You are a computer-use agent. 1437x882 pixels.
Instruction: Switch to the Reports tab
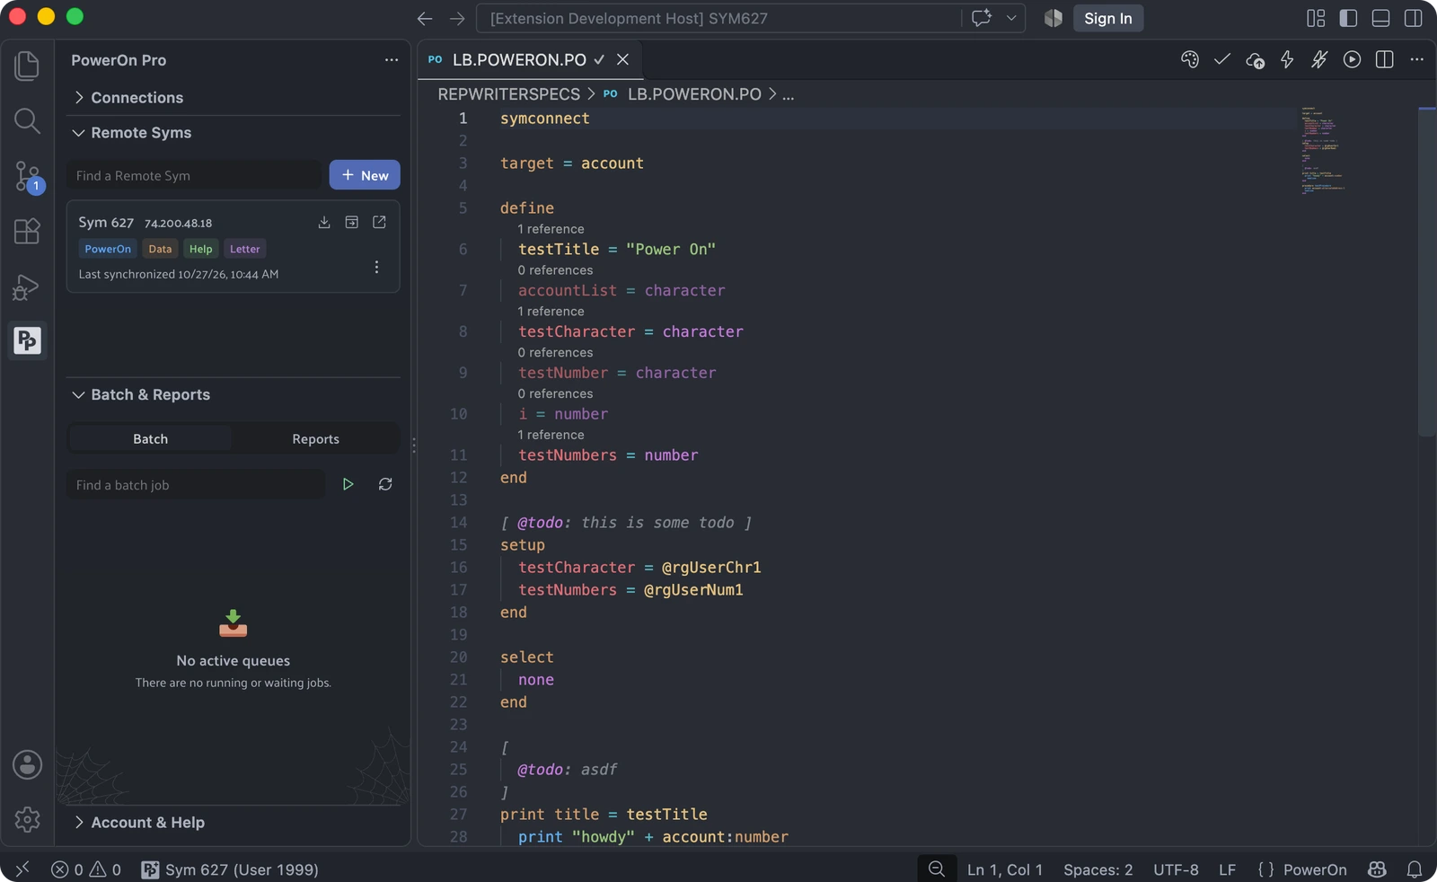click(x=315, y=438)
